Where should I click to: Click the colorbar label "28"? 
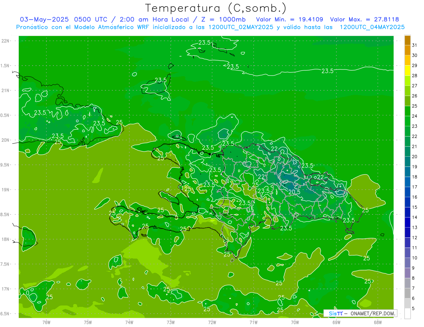tap(414, 76)
